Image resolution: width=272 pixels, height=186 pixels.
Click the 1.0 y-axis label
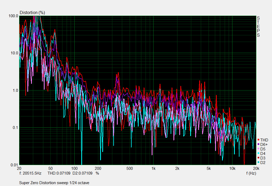pyautogui.click(x=15, y=90)
